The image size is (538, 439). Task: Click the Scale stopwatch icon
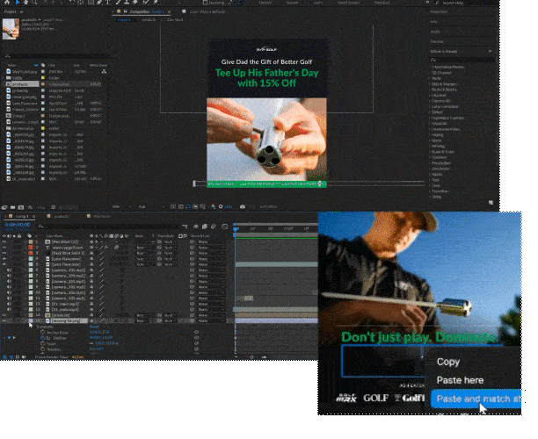click(40, 342)
